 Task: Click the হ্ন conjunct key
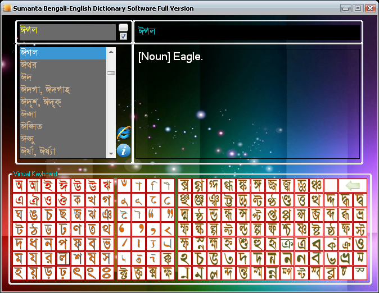tap(228, 244)
